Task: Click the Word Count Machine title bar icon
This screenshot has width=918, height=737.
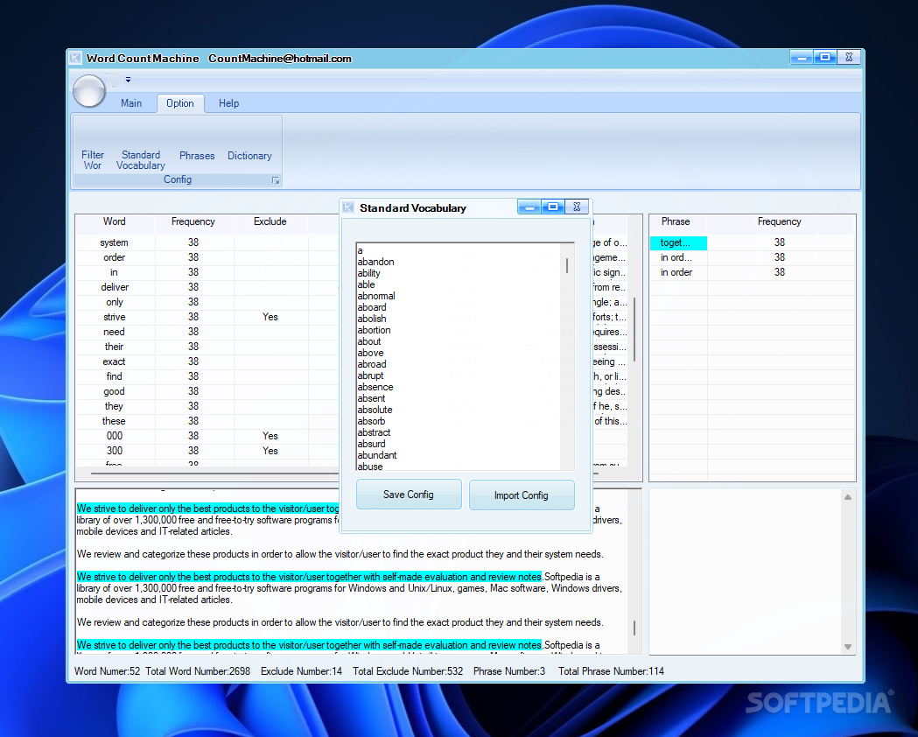Action: coord(75,58)
